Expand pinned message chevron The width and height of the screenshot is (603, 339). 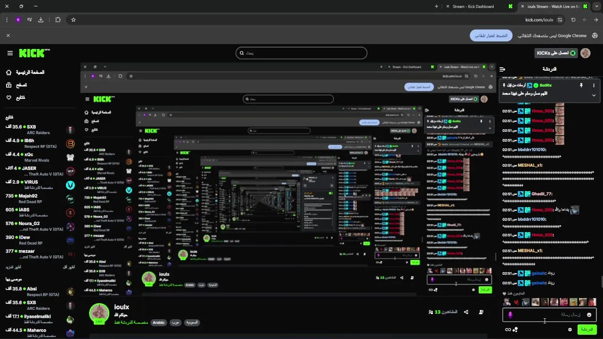[594, 95]
